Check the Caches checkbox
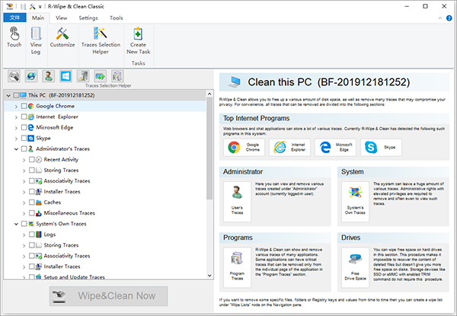Image resolution: width=457 pixels, height=316 pixels. (32, 202)
